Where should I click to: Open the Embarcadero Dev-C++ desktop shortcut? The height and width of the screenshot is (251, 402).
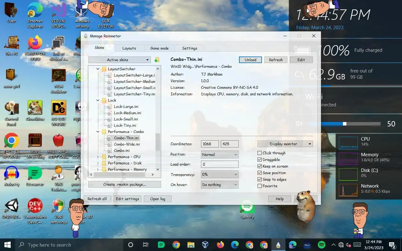[x=35, y=211]
